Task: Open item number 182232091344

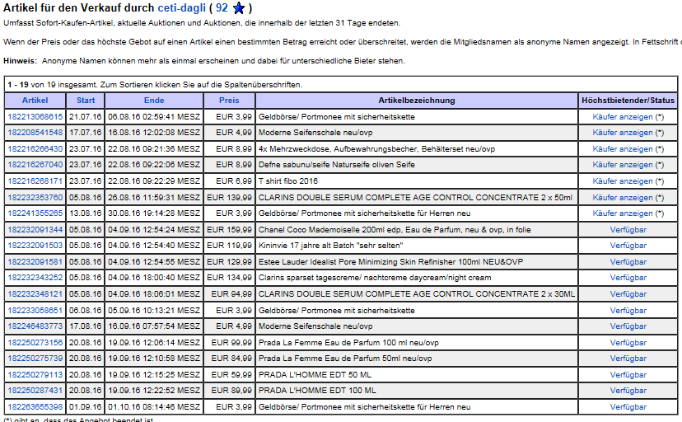Action: (x=35, y=230)
